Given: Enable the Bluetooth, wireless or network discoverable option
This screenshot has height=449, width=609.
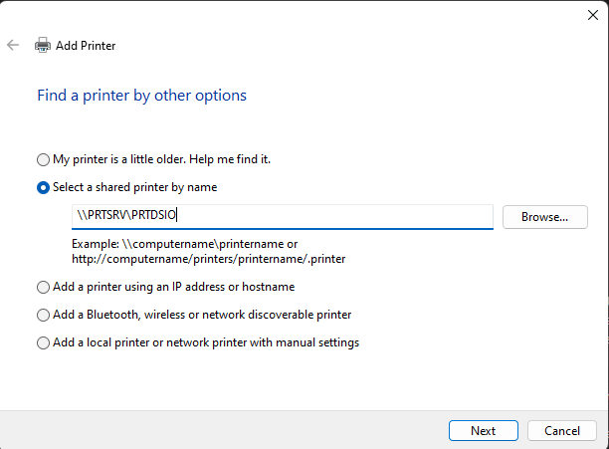Looking at the screenshot, I should 43,315.
